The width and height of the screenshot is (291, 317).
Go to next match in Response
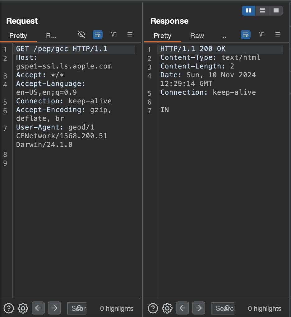[199, 308]
